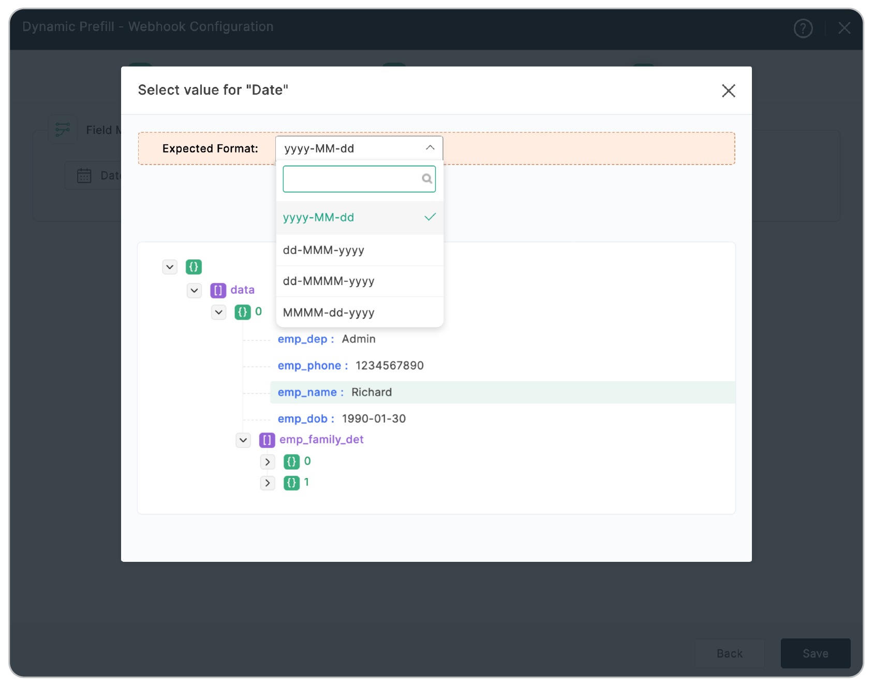Select the yyyy-MM-dd option
The height and width of the screenshot is (686, 873).
click(360, 217)
